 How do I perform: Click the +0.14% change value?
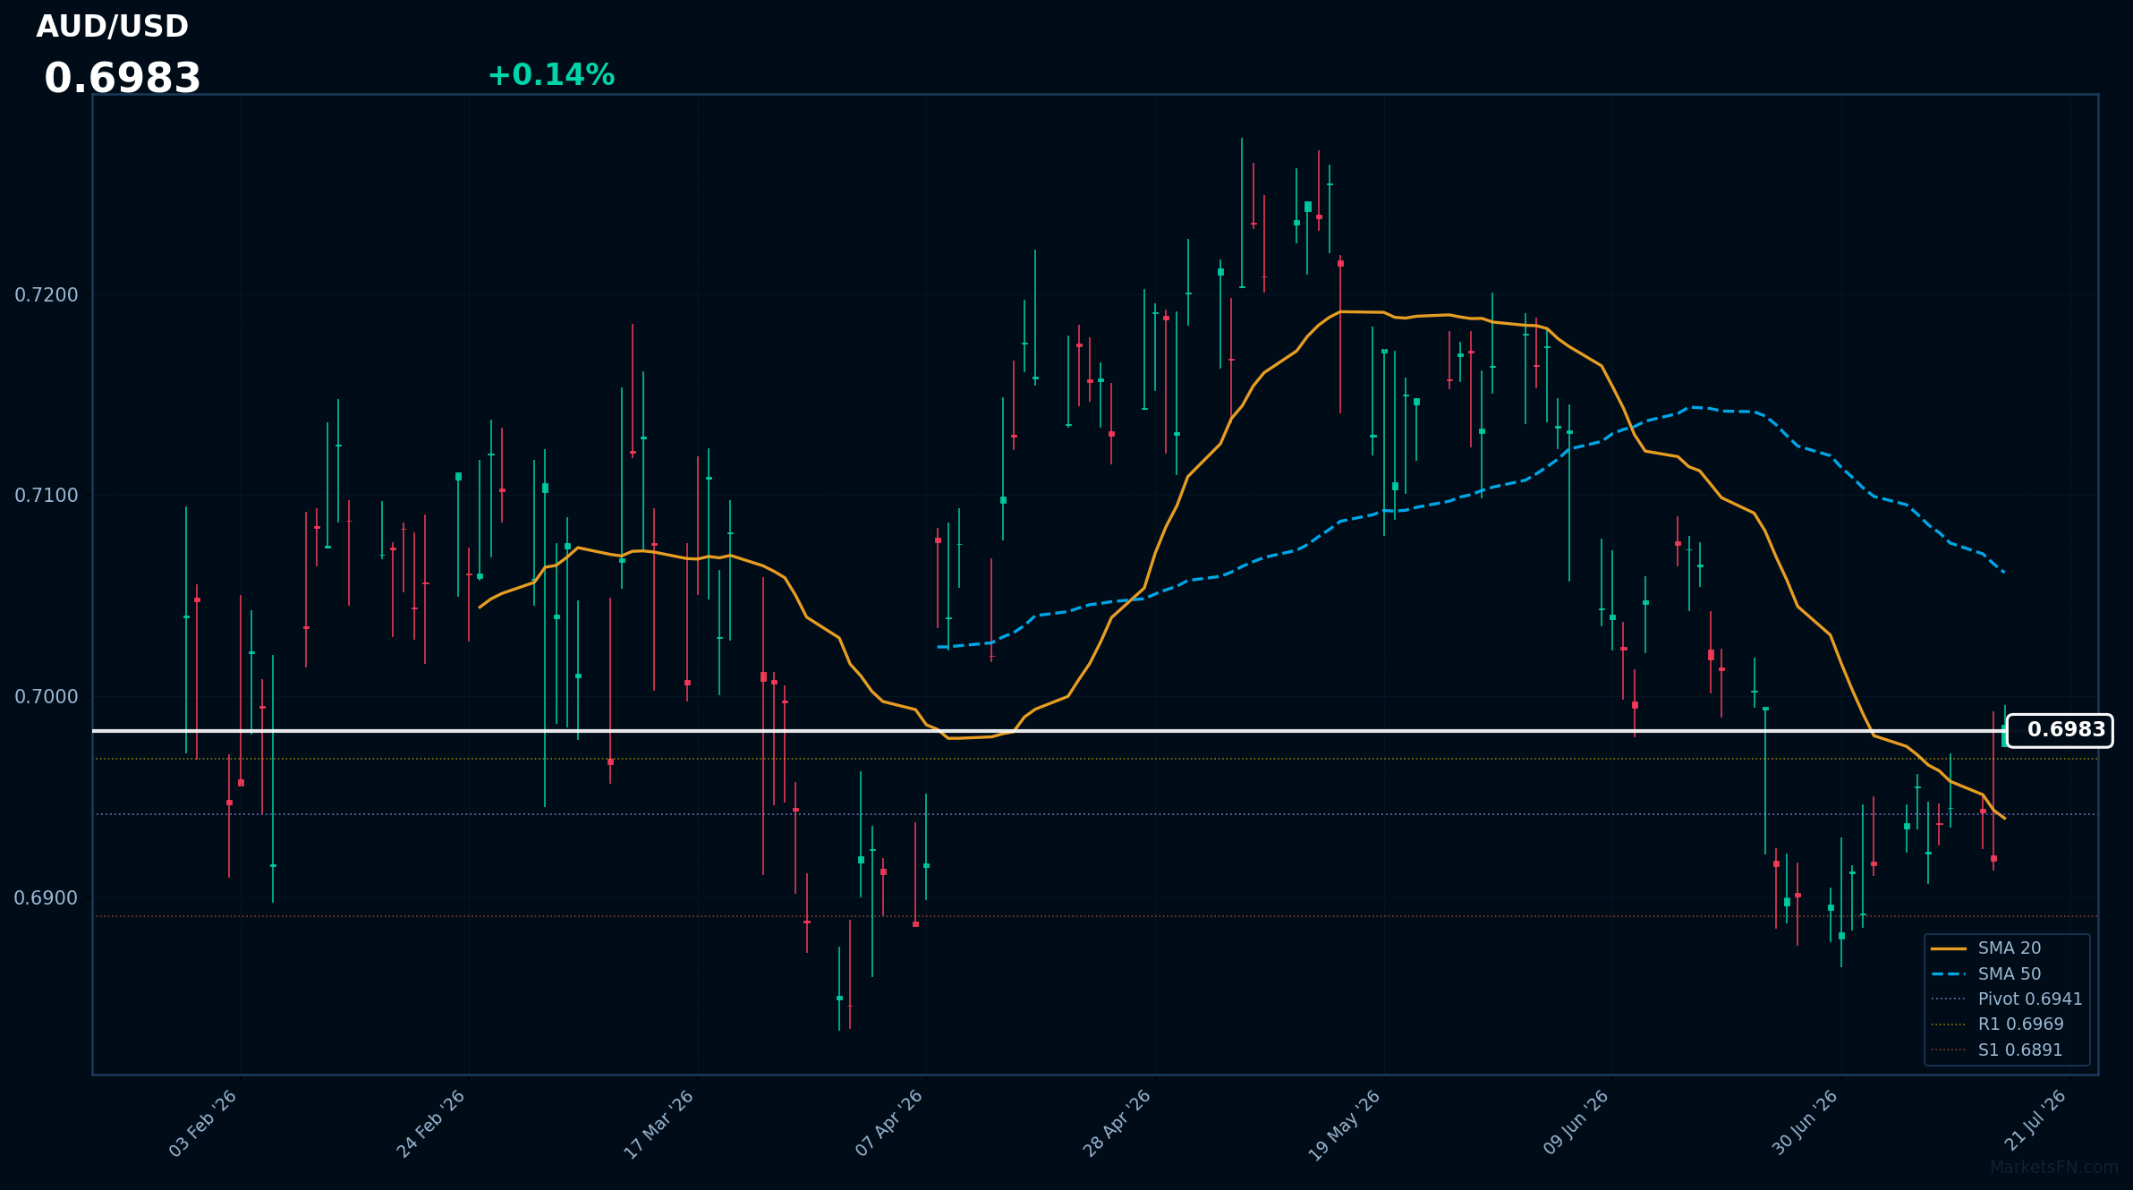[x=551, y=75]
